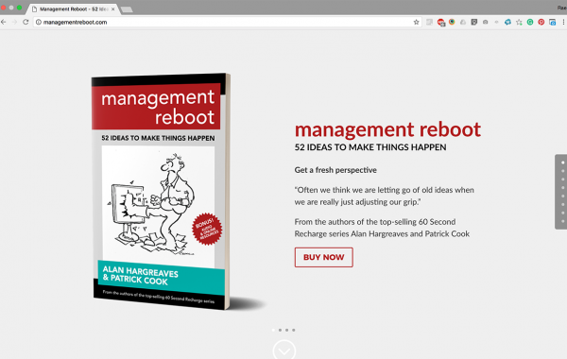
Task: Jump to fourth section via side dot nav
Action: (x=562, y=188)
